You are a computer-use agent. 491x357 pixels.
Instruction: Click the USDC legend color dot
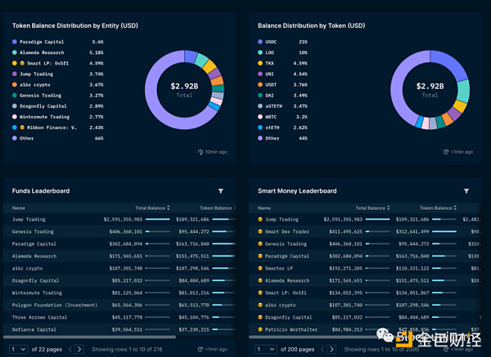260,42
